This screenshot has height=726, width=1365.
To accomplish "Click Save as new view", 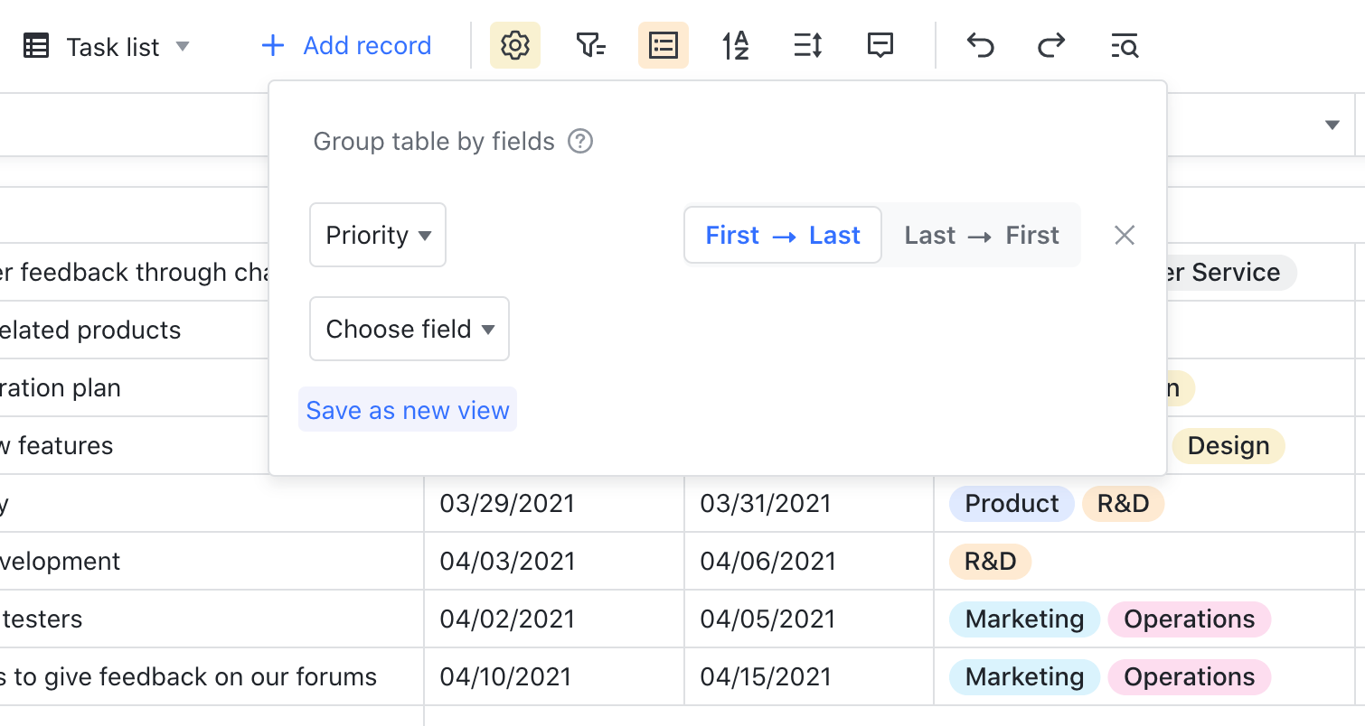I will pos(408,410).
